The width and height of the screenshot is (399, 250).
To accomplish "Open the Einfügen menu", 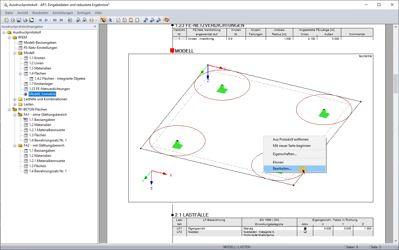I will coord(84,13).
